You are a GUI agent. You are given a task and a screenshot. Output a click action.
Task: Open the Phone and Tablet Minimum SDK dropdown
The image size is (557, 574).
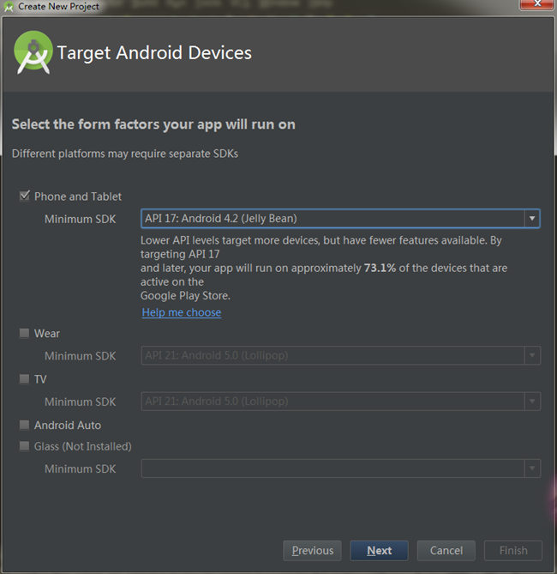[x=340, y=219]
